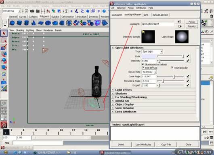Create a polygon cone from shelf

(x=34, y=23)
